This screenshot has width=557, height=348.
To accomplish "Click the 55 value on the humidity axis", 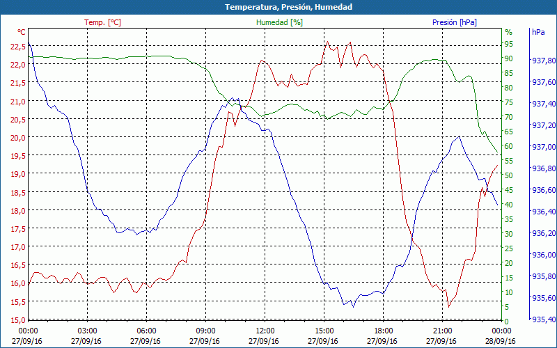I will point(509,161).
